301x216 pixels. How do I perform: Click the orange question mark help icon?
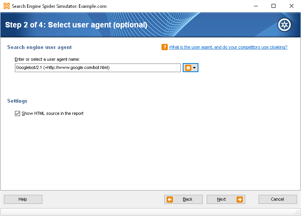click(165, 47)
